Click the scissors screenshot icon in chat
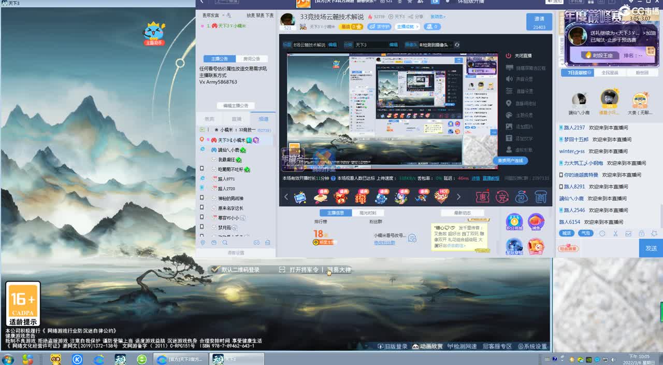663x365 pixels. (x=615, y=233)
